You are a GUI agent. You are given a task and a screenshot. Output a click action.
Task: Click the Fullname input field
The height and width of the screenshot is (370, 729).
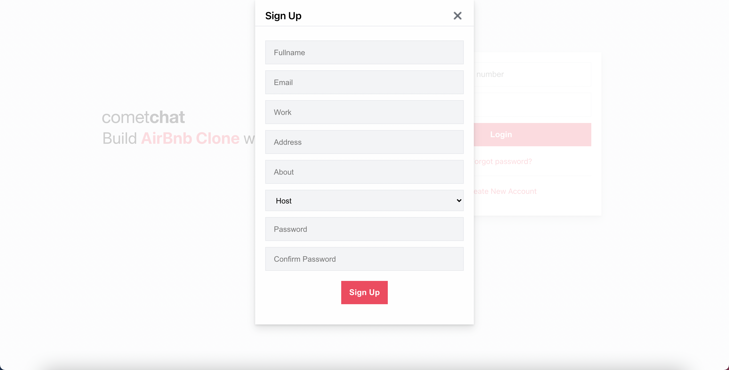[x=364, y=52]
